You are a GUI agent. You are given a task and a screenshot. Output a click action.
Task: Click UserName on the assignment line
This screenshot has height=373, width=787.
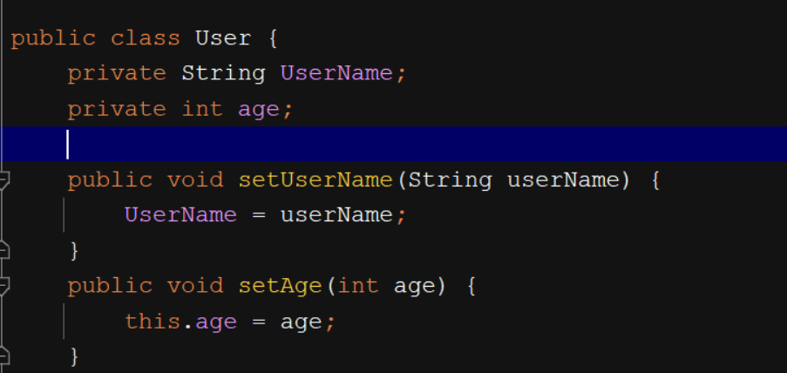180,214
